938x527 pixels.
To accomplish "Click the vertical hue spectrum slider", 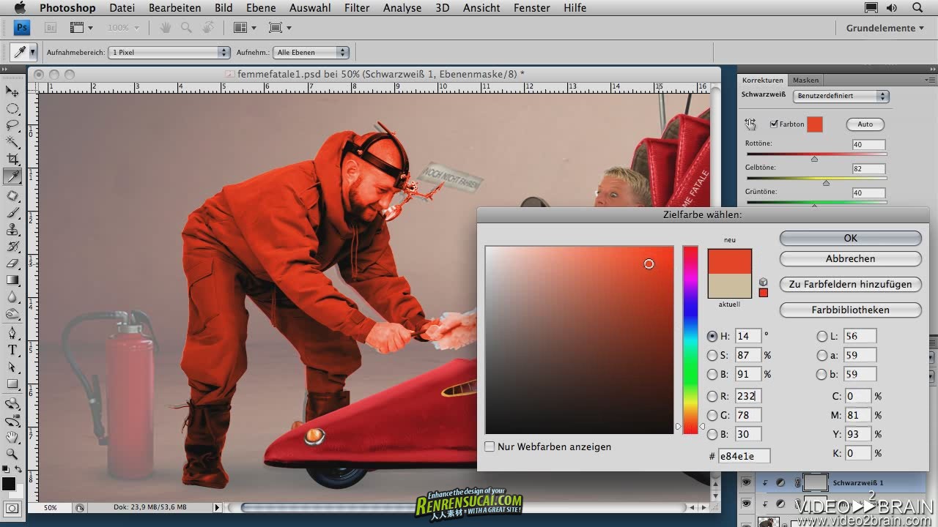I will click(690, 340).
